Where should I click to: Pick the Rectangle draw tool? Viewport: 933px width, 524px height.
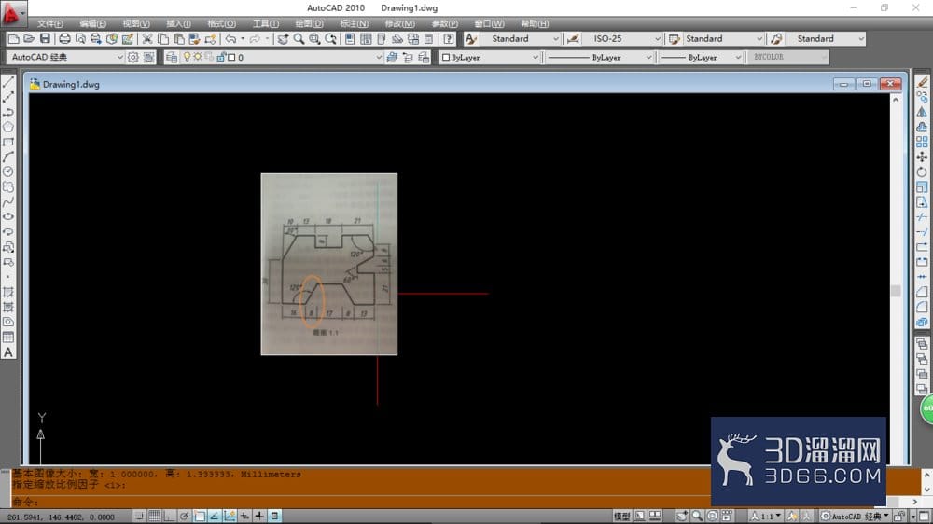click(8, 142)
